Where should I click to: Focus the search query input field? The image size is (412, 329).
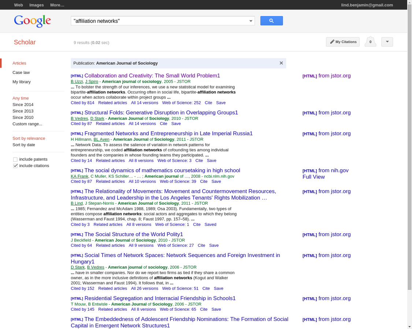click(x=160, y=21)
